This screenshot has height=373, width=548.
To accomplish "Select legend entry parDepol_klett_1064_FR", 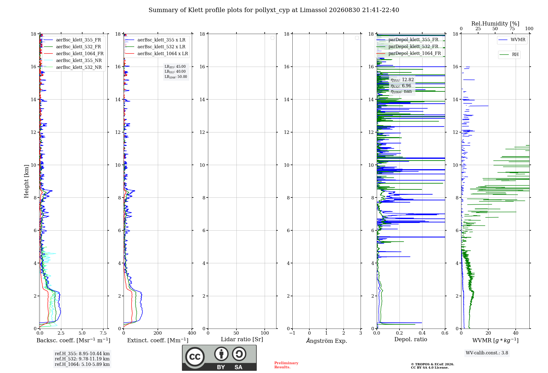I will (409, 53).
